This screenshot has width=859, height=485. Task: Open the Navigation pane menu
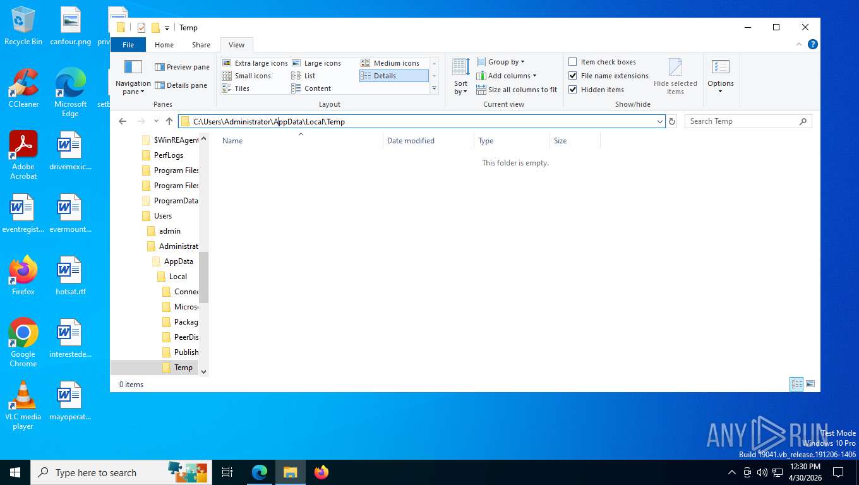(133, 77)
